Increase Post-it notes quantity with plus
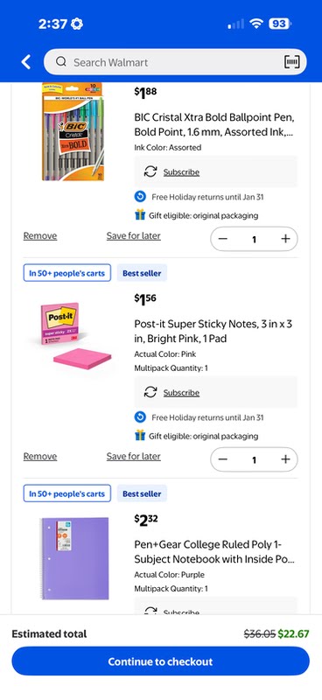This screenshot has width=322, height=700. (x=285, y=459)
